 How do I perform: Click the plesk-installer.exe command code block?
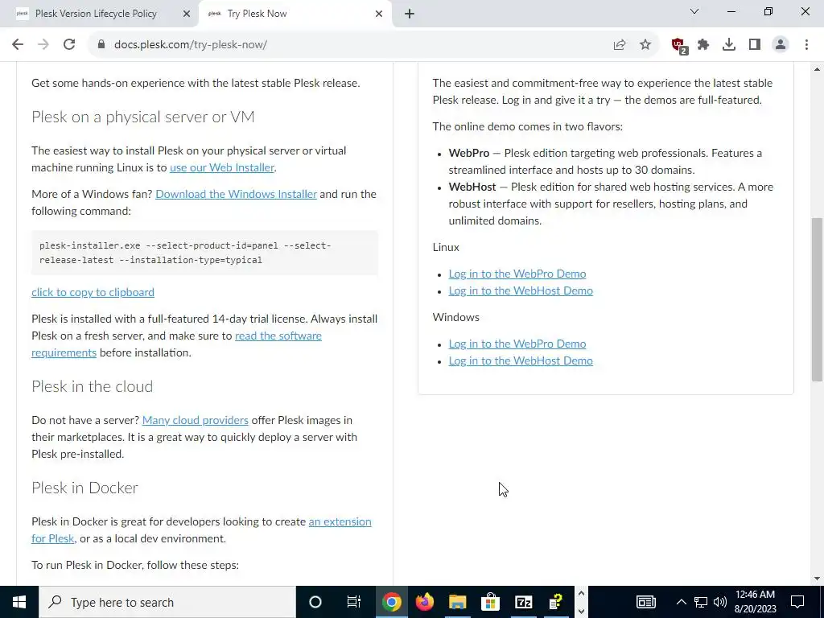point(204,253)
